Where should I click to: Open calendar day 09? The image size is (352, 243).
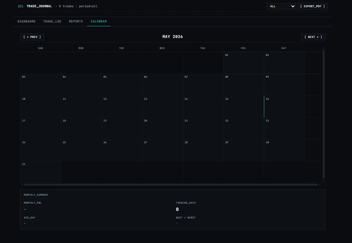[x=284, y=85]
